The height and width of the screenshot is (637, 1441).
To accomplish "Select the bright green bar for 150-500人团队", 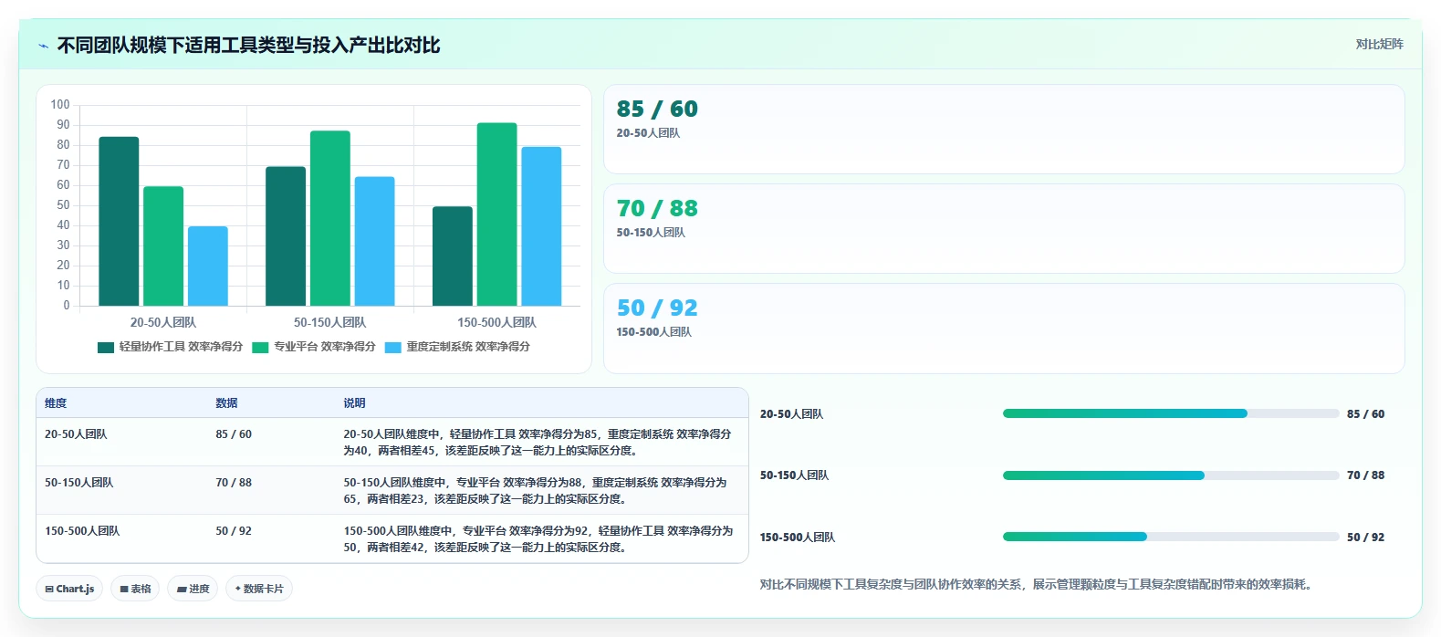I will tap(497, 214).
